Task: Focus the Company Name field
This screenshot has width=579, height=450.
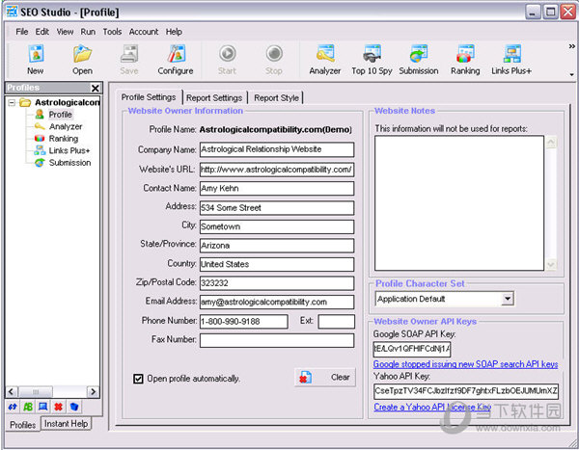Action: click(x=277, y=149)
